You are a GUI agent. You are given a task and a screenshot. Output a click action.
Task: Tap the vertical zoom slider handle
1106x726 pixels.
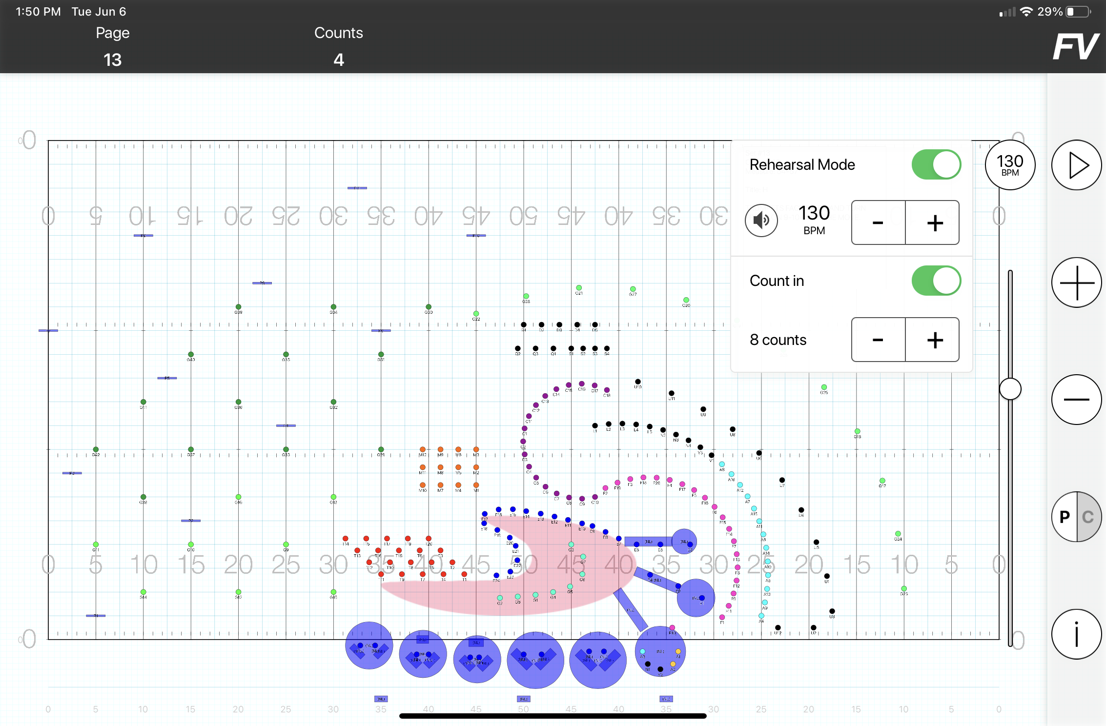1010,389
